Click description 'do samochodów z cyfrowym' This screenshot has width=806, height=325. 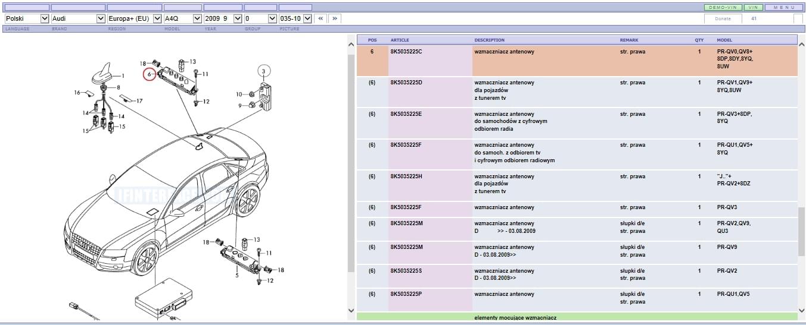pyautogui.click(x=511, y=121)
